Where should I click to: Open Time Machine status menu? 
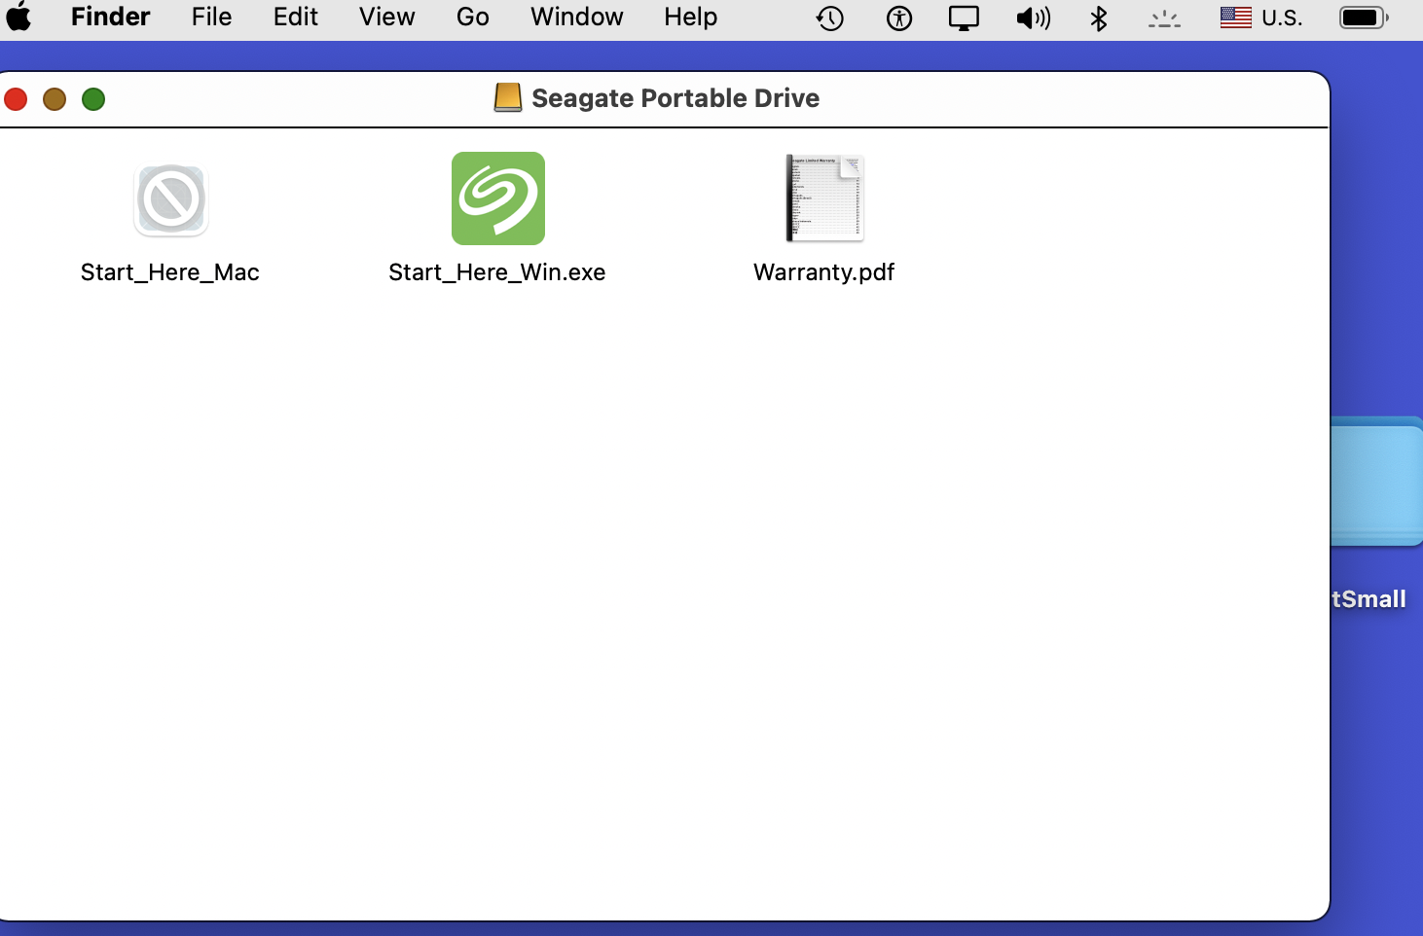[x=830, y=18]
